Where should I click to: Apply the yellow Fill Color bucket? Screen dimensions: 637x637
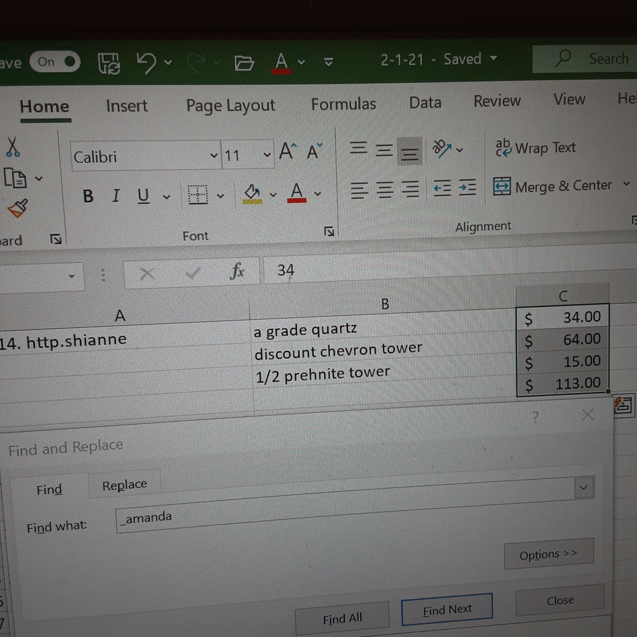pyautogui.click(x=252, y=194)
